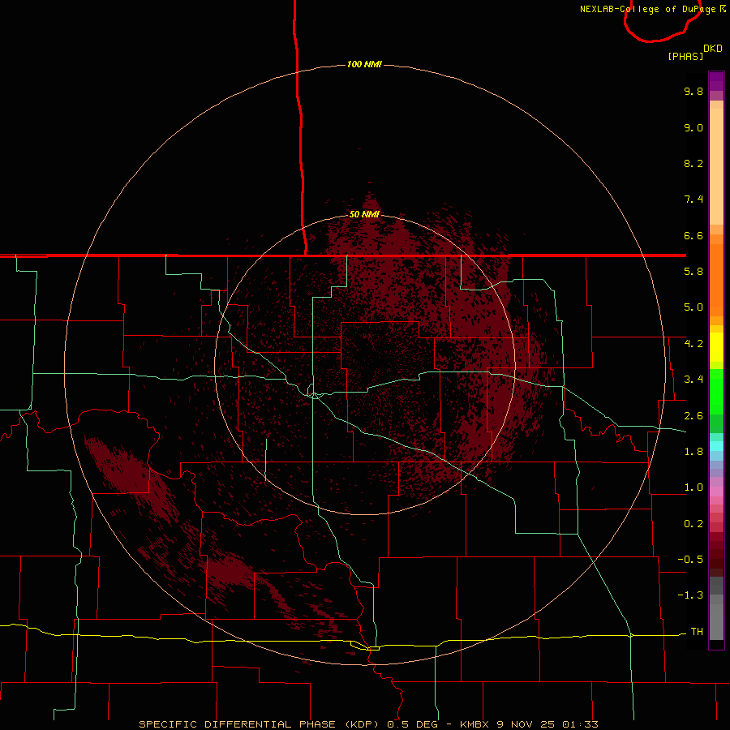Click the -1.3 color scale value
Screen dimensions: 730x730
click(x=690, y=595)
